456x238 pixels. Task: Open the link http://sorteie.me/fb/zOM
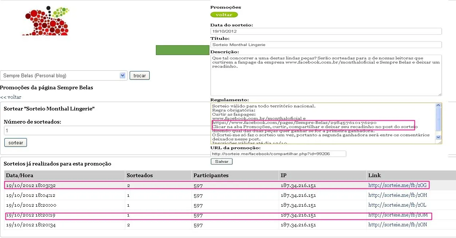pyautogui.click(x=398, y=215)
